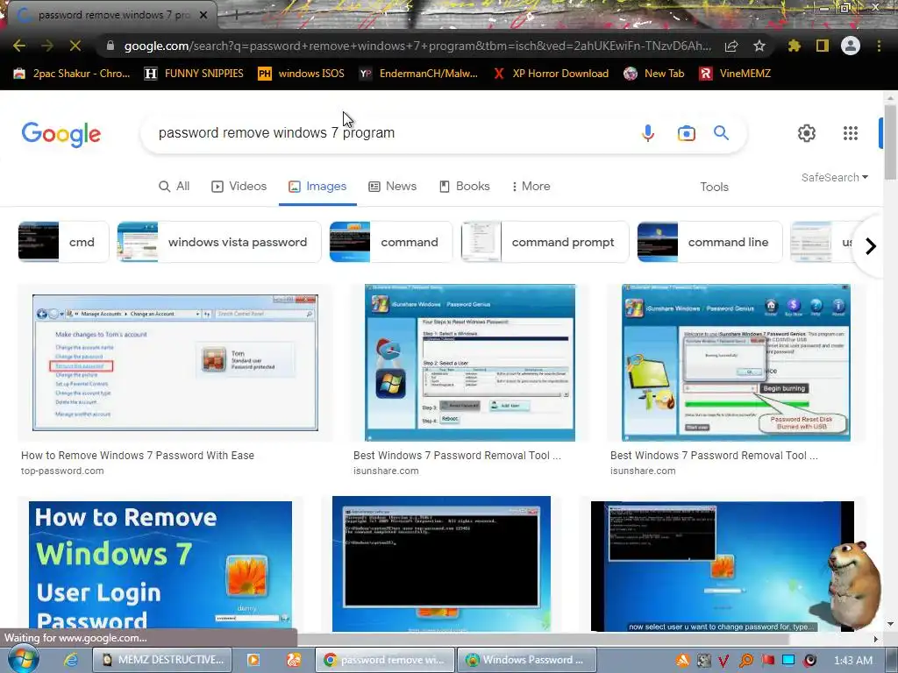Click the 1:43 AM system clock
Image resolution: width=898 pixels, height=673 pixels.
click(852, 661)
